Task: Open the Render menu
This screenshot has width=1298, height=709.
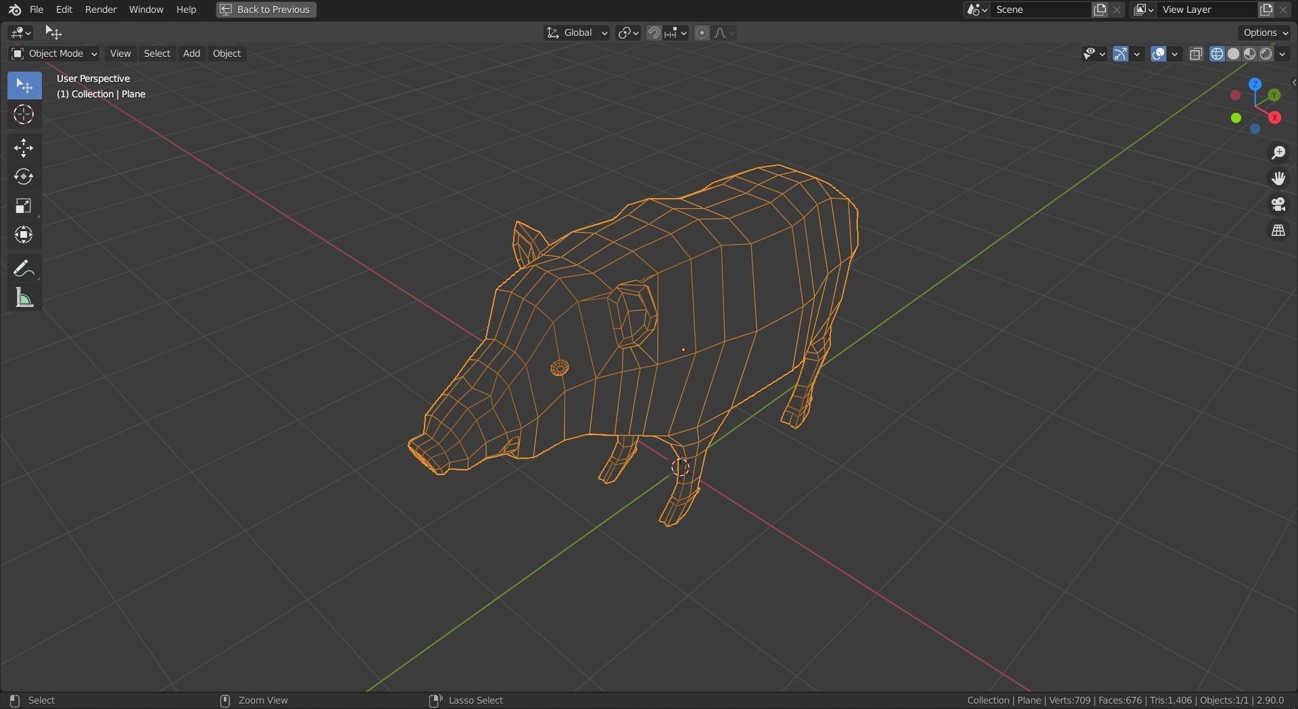Action: point(101,9)
